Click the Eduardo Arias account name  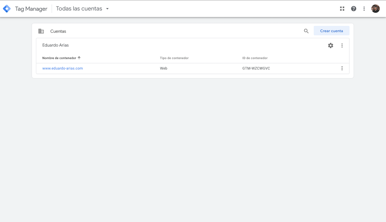tap(55, 45)
